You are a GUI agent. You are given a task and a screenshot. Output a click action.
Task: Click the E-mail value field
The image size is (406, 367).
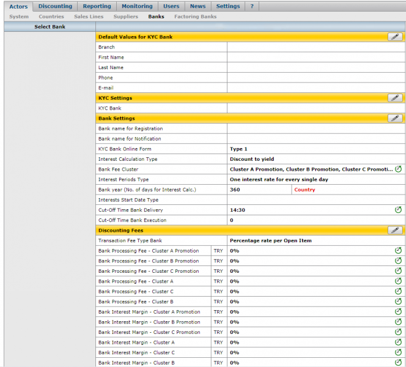[x=316, y=88]
